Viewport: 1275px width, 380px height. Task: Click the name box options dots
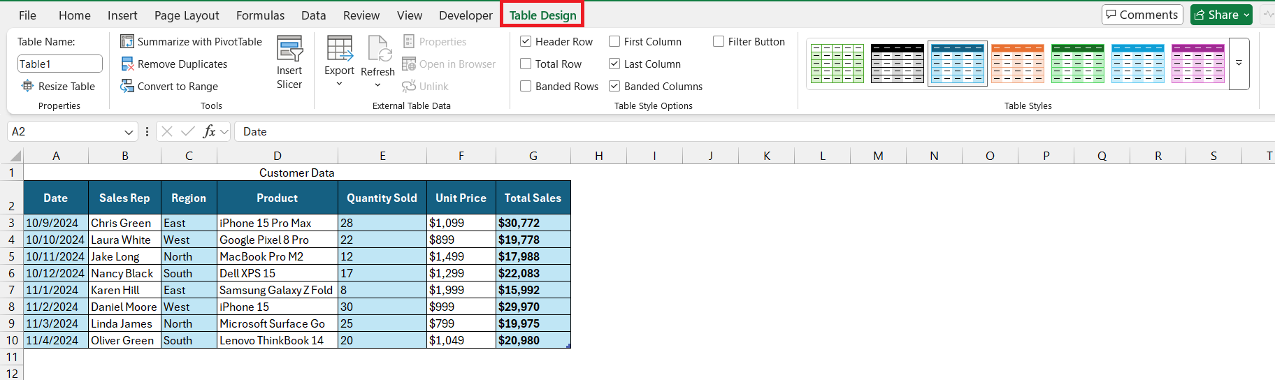coord(147,131)
